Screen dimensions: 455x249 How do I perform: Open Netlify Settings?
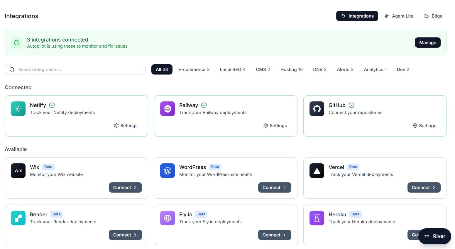pos(126,126)
